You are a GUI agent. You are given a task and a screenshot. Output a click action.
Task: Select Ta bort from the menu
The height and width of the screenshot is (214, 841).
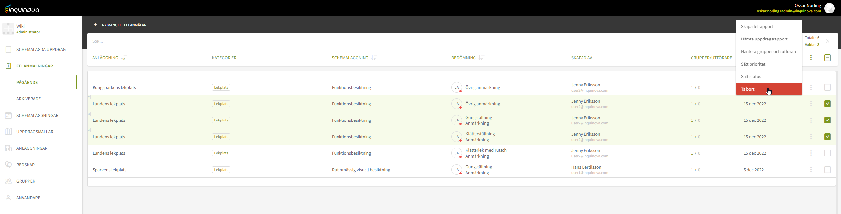[x=769, y=89]
